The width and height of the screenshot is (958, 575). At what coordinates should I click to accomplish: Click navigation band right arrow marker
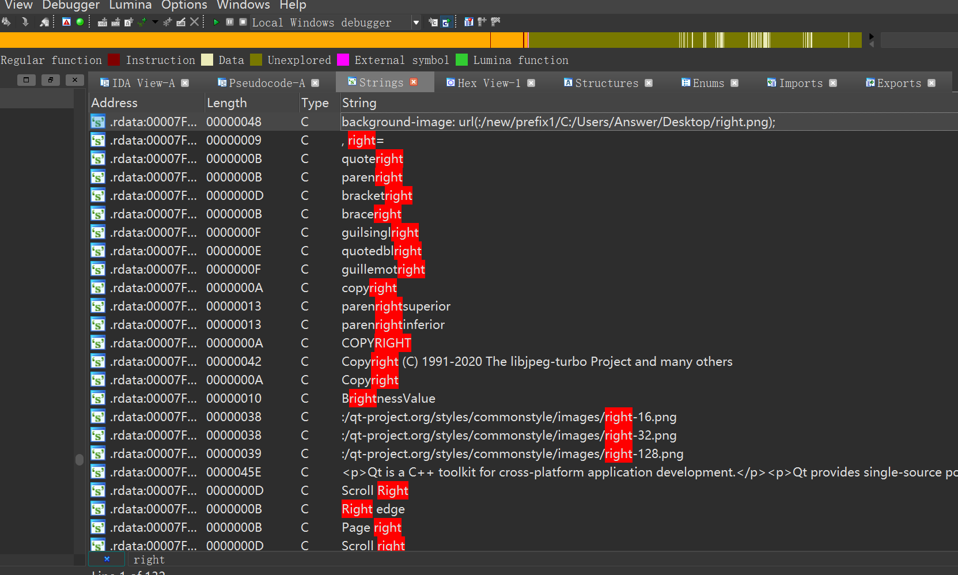coord(871,36)
